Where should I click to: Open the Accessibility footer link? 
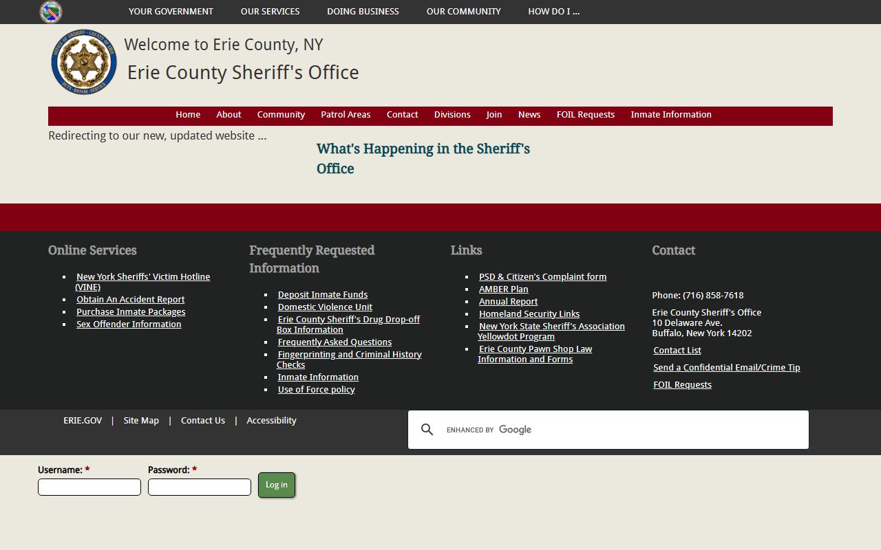tap(271, 421)
